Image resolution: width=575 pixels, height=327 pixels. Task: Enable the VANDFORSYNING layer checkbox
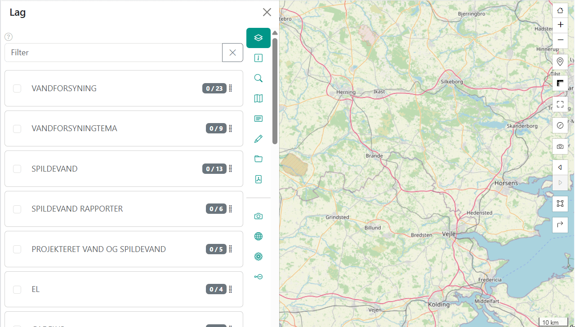(17, 88)
